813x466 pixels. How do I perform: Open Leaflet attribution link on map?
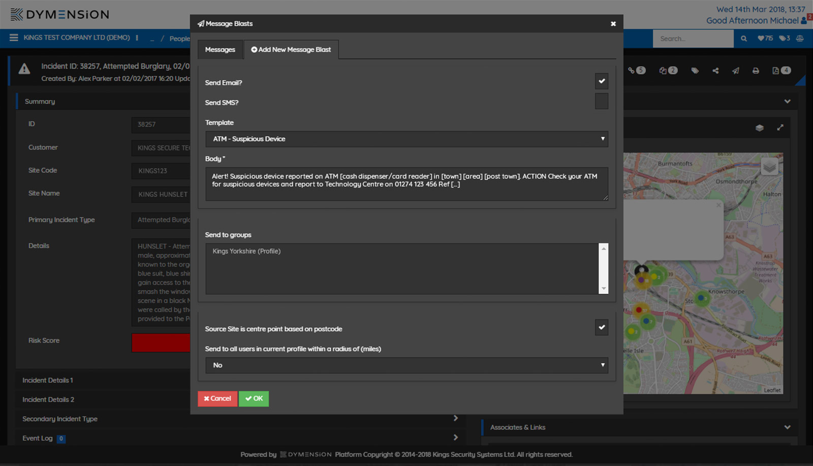(772, 390)
